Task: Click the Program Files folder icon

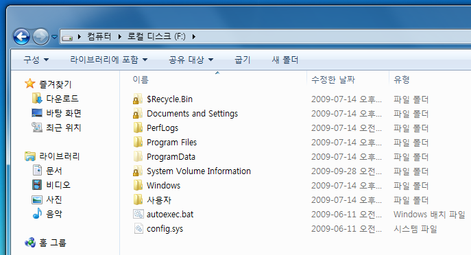Action: [138, 142]
